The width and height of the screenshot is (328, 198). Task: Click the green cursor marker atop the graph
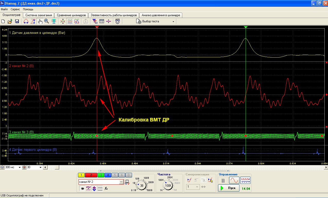click(246, 27)
